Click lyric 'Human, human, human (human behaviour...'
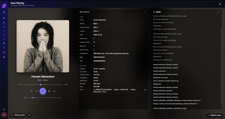The width and height of the screenshot is (225, 119). (175, 104)
